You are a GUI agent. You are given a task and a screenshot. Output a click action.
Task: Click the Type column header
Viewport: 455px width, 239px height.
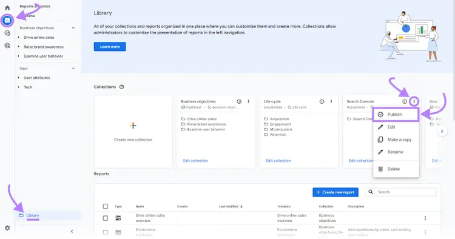pyautogui.click(x=118, y=206)
